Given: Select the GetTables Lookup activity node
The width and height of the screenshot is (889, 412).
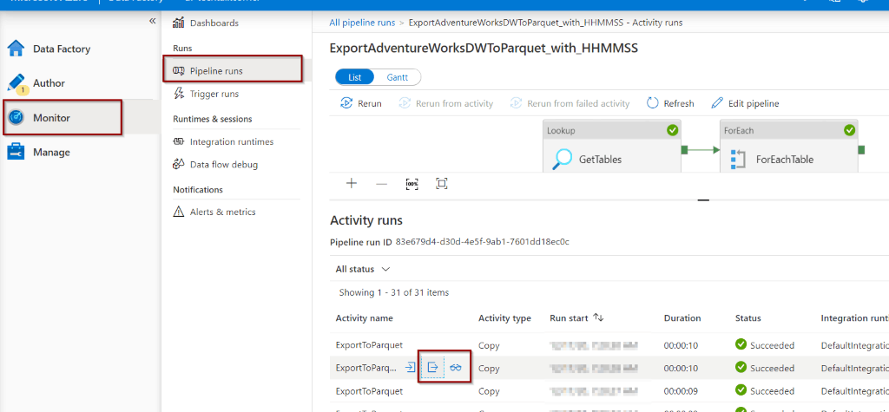Looking at the screenshot, I should pyautogui.click(x=612, y=147).
